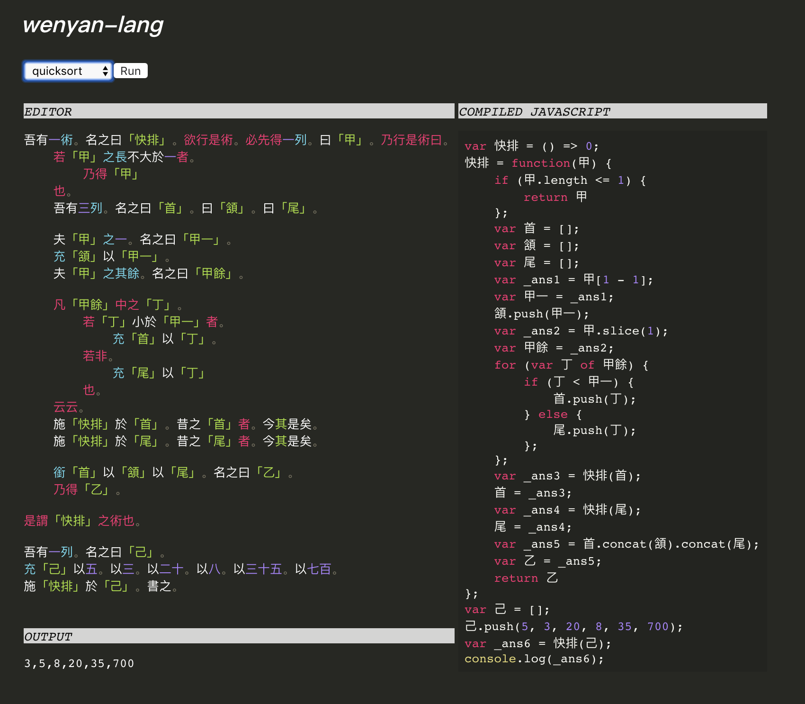
Task: Click compiled line if (丁 < 甲一)
Action: click(x=579, y=382)
